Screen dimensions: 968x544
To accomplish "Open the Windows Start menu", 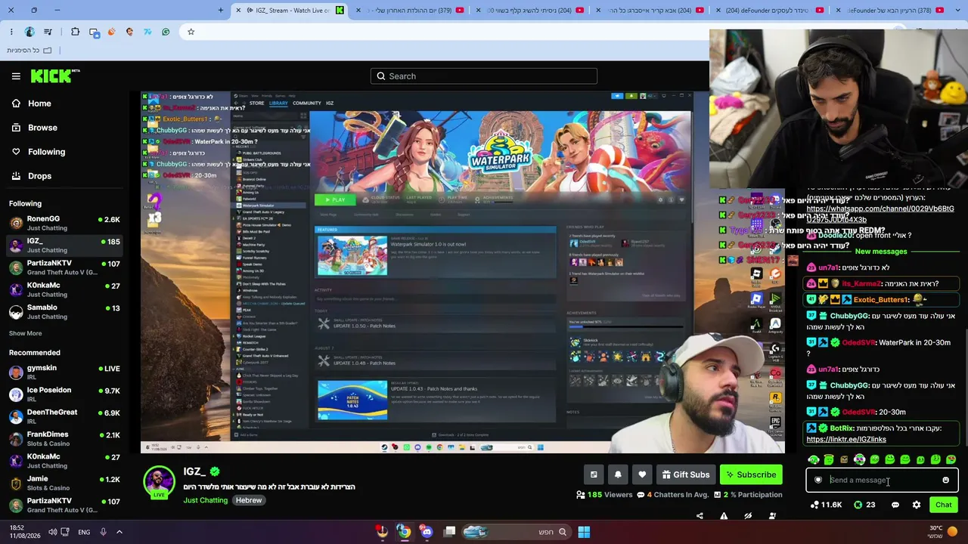I will point(584,532).
